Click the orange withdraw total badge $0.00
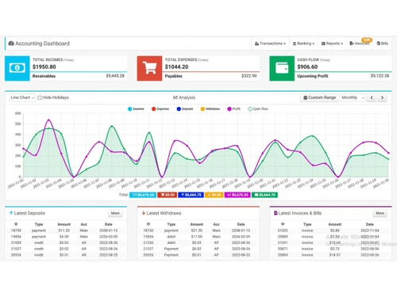397x297 pixels. 214,195
